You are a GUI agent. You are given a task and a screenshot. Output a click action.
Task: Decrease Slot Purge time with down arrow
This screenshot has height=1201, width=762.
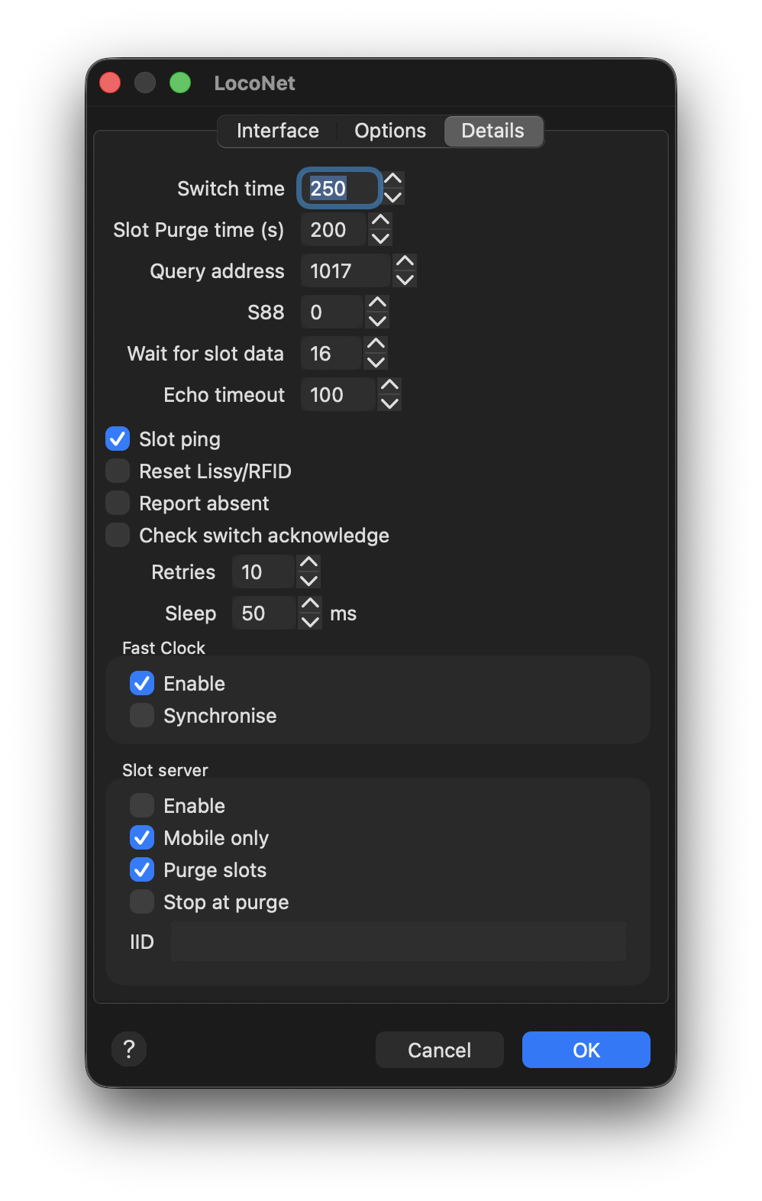point(380,239)
